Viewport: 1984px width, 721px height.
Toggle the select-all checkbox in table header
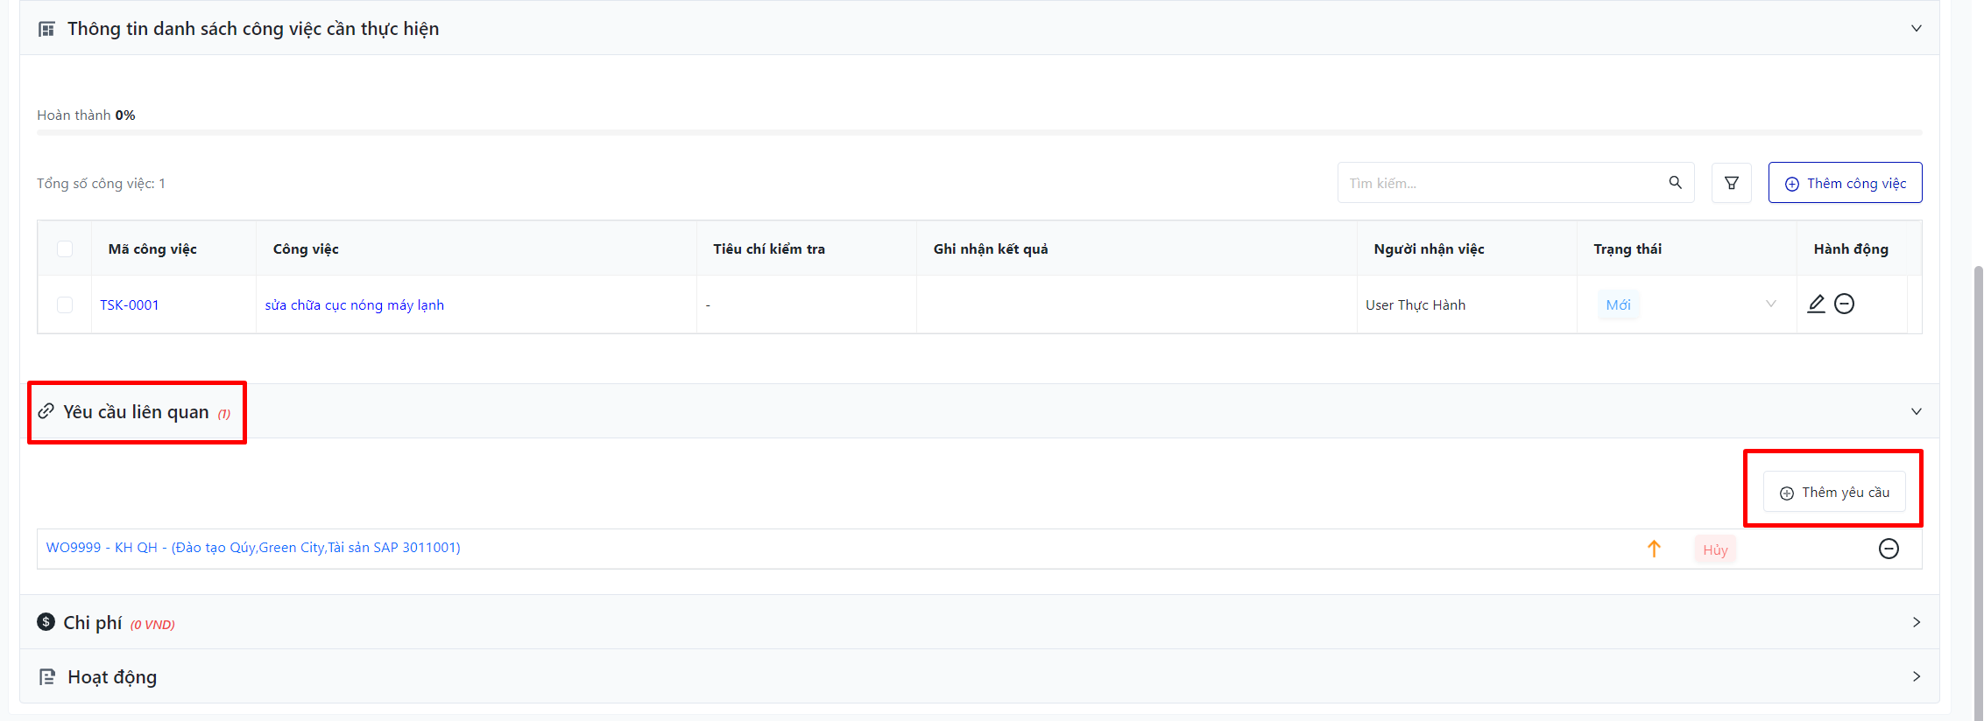point(65,248)
